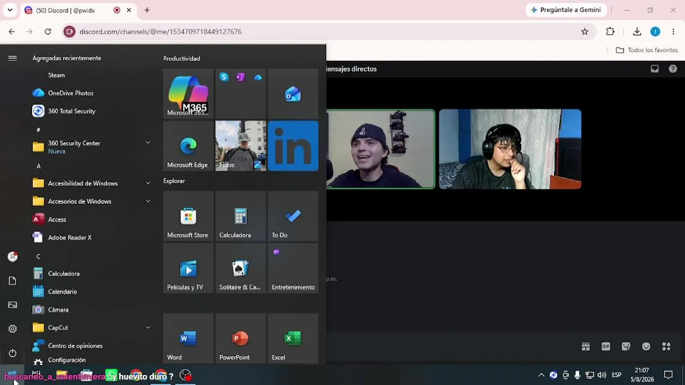The width and height of the screenshot is (685, 385).
Task: Open the OneDrive icon in the tile folder
Action: tap(258, 77)
